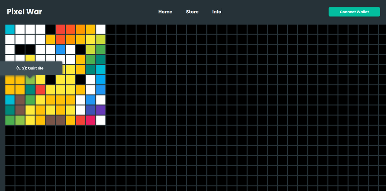
Task: Select the dark teal pixel below the red one
Action: 30,90
